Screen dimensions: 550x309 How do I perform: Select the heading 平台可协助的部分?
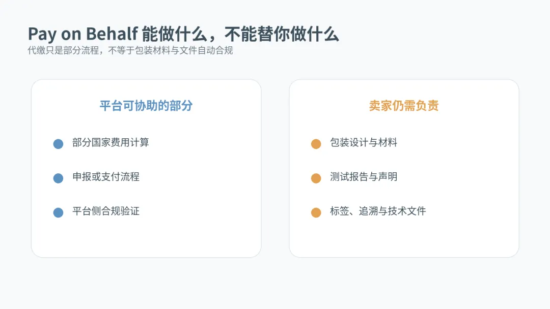pos(146,105)
